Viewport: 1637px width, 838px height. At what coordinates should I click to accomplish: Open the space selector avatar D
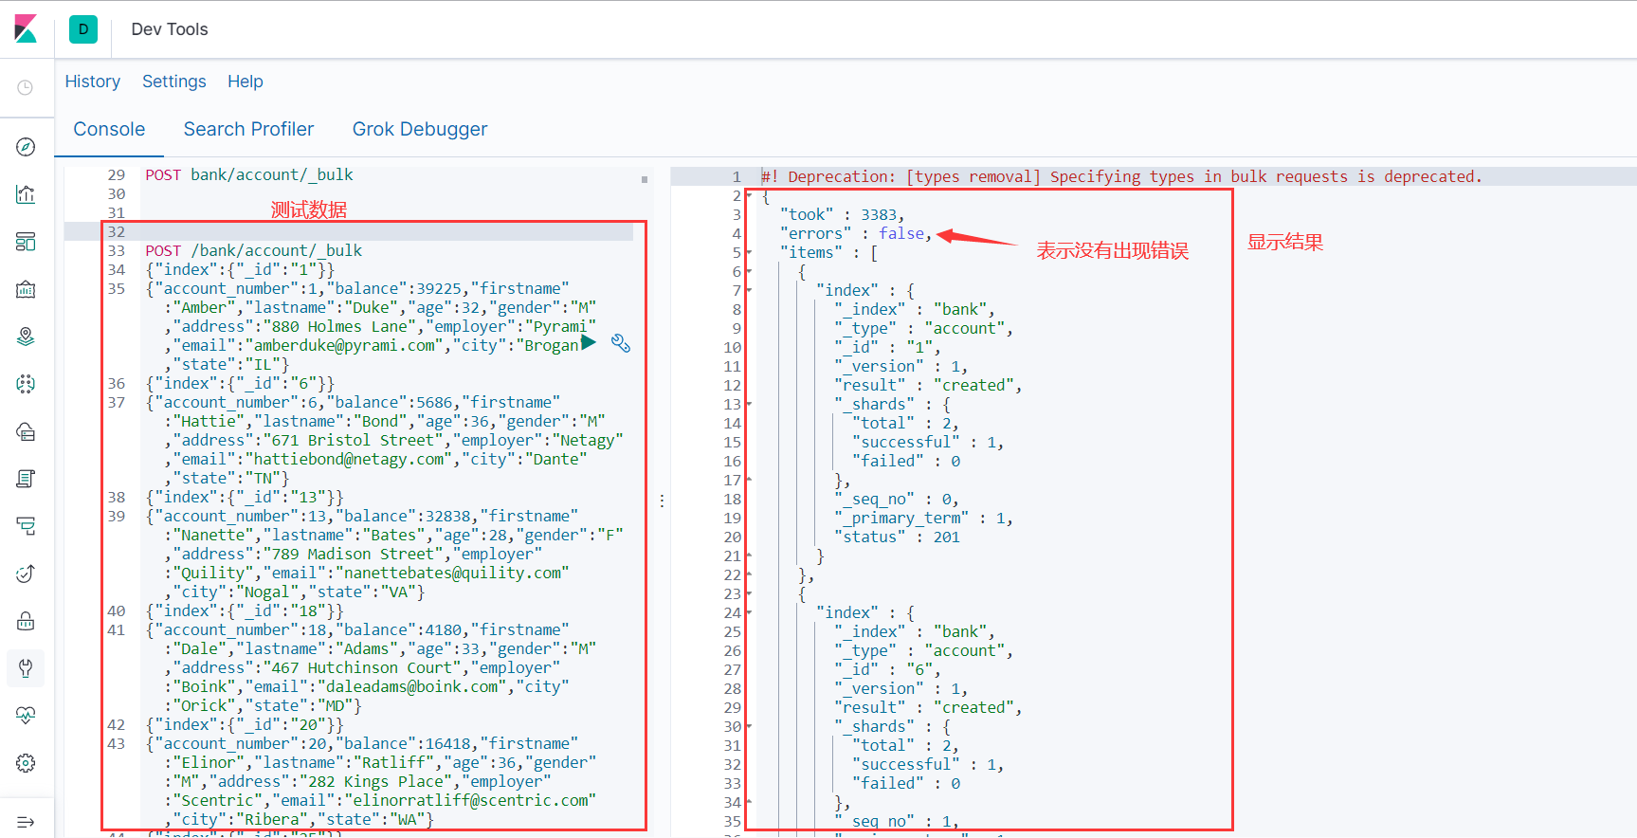(x=83, y=29)
